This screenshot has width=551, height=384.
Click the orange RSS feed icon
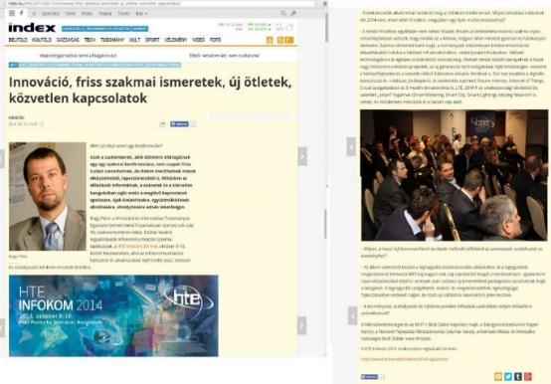pyautogui.click(x=280, y=40)
